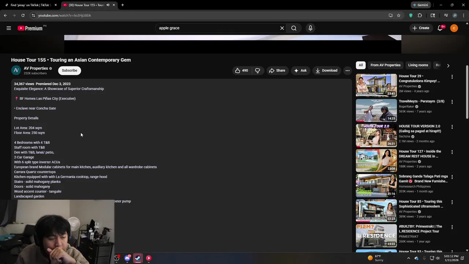Run search with magnifying glass button

(294, 28)
